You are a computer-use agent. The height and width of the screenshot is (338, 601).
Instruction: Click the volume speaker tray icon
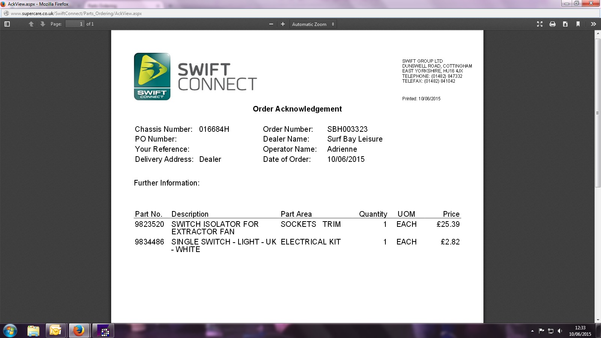click(560, 331)
